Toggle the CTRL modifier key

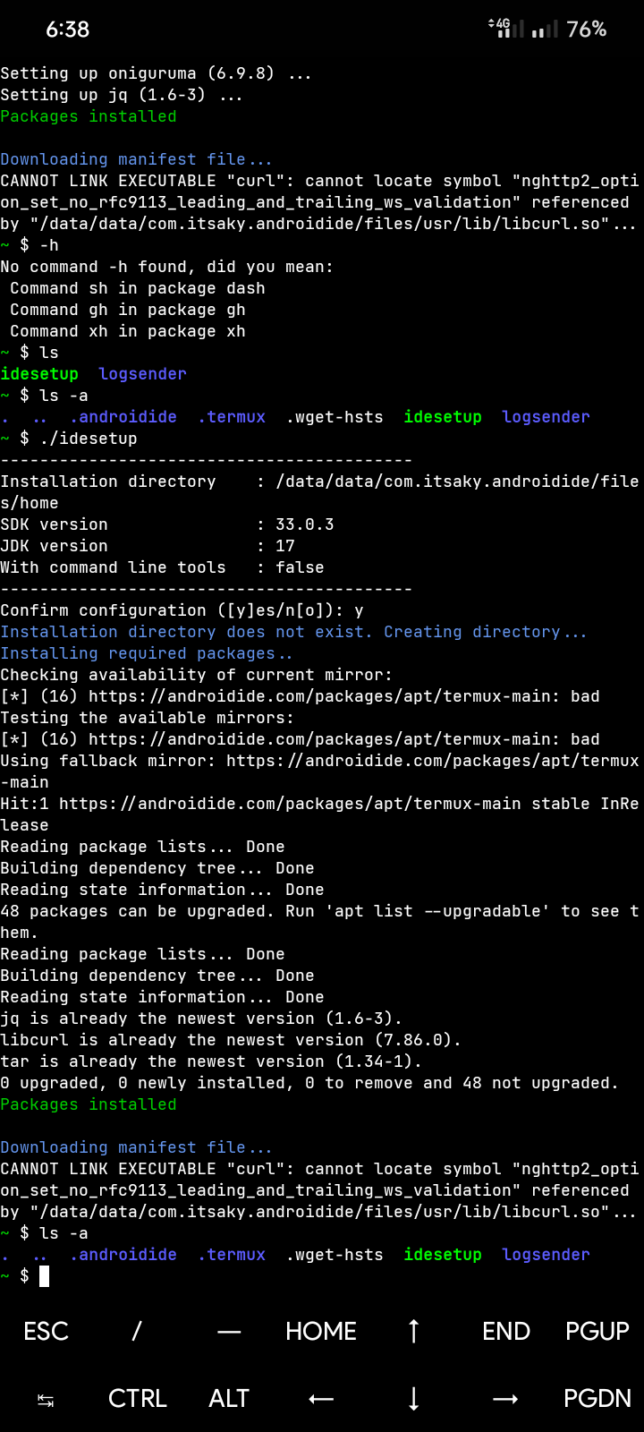coord(137,1398)
